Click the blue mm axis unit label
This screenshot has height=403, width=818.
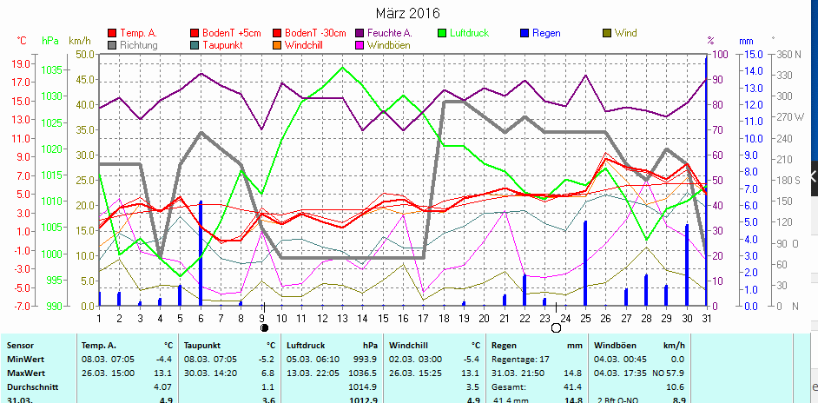pos(746,41)
